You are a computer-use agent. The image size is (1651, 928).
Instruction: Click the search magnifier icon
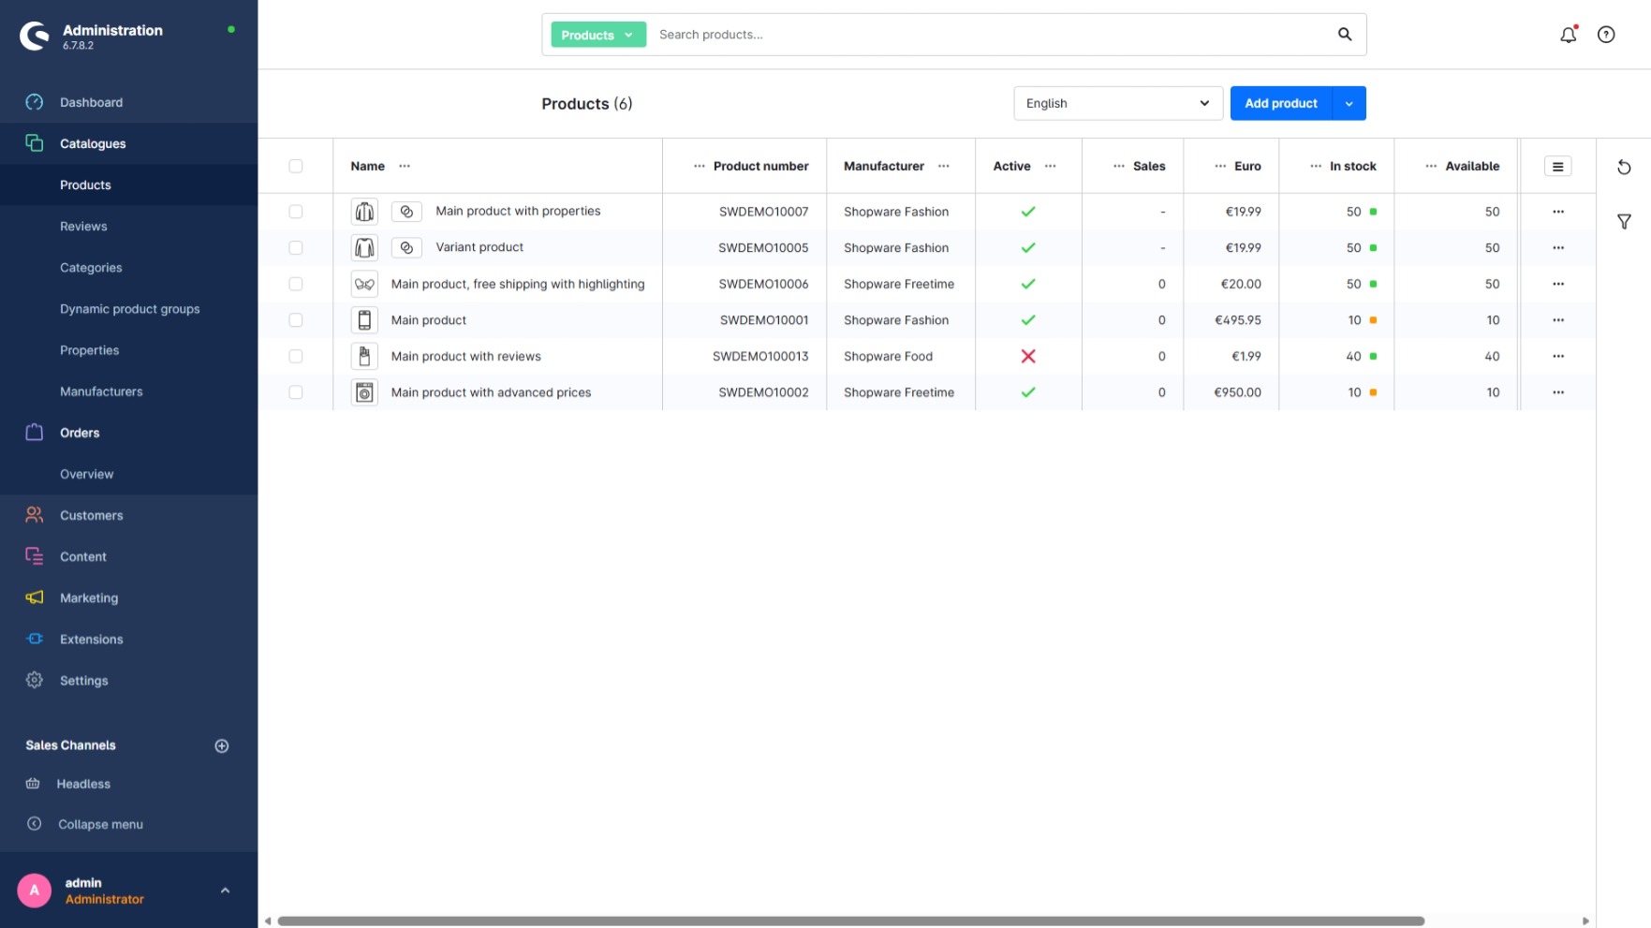(x=1345, y=35)
